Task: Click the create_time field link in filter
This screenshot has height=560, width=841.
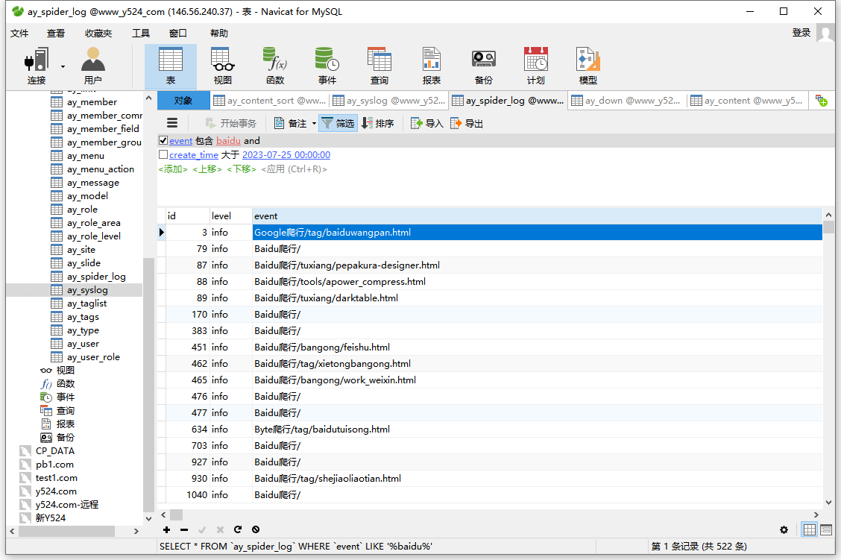Action: point(194,154)
